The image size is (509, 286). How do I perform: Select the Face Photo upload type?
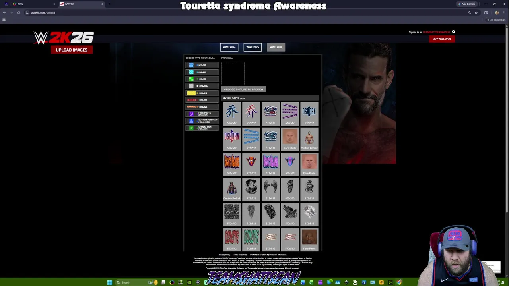coord(202,114)
